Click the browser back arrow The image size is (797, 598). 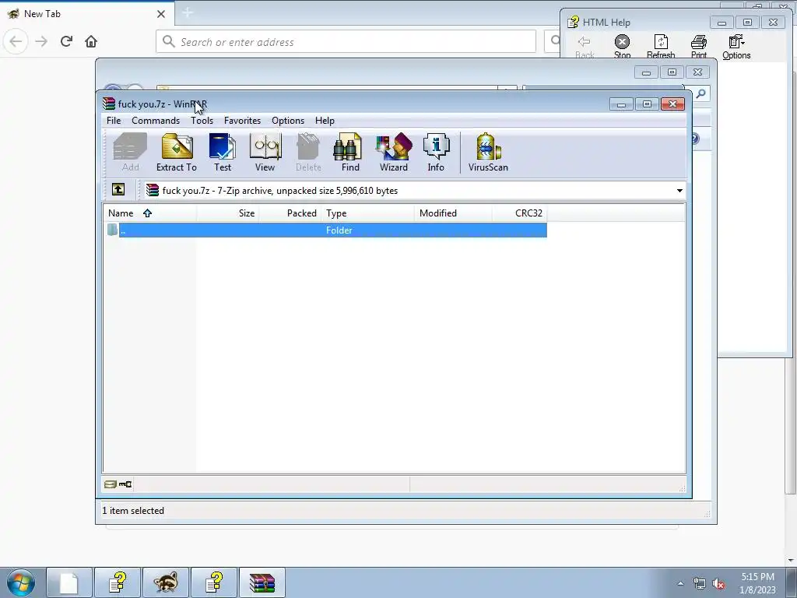pos(16,41)
